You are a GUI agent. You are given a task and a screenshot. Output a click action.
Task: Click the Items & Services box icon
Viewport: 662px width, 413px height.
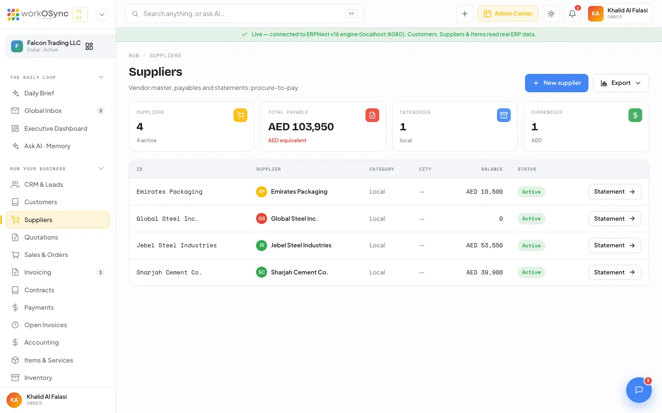pyautogui.click(x=15, y=360)
